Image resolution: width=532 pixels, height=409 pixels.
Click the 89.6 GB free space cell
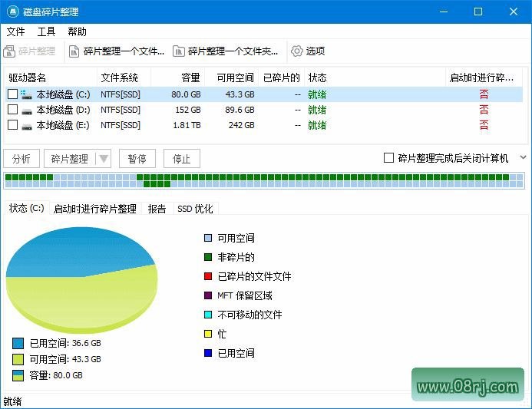point(240,110)
